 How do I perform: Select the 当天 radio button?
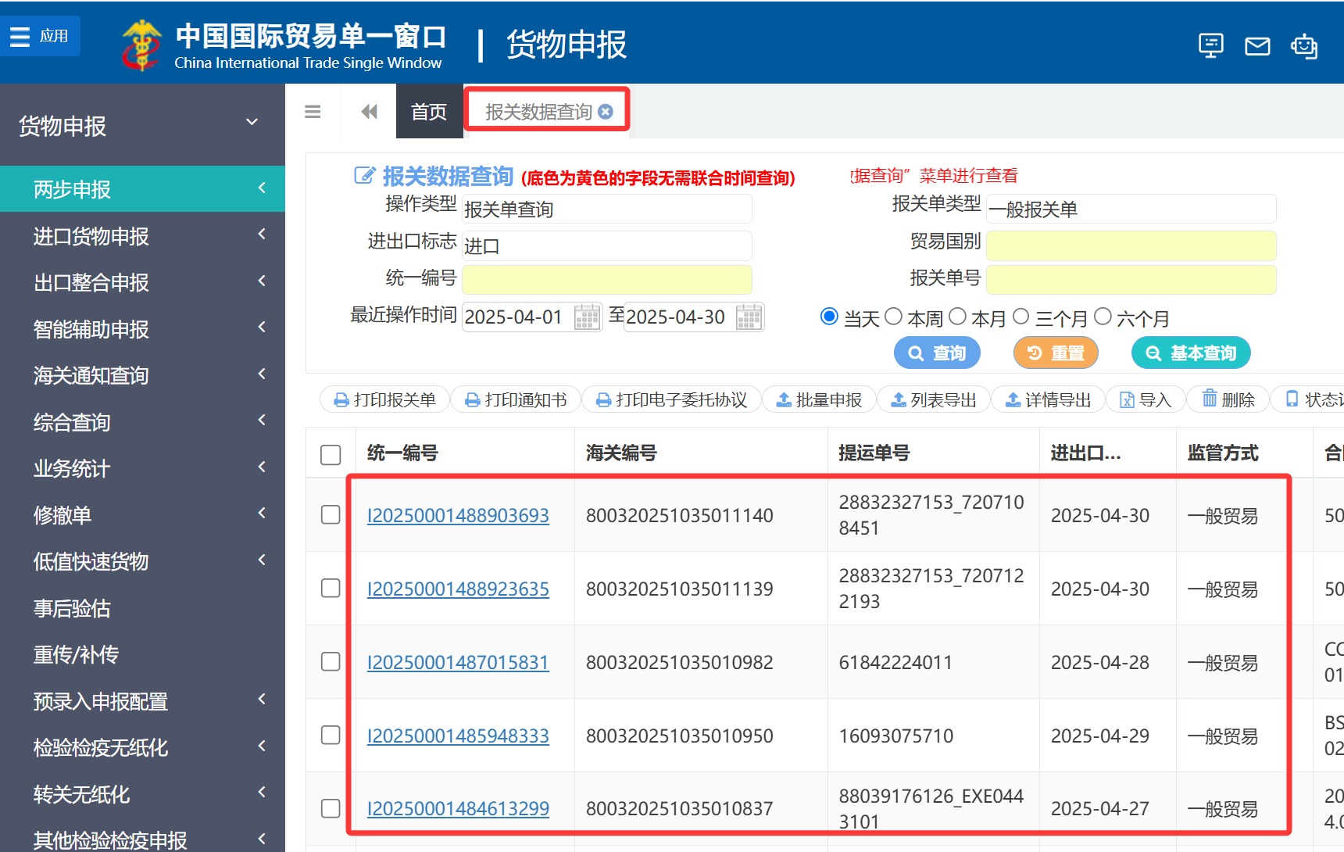click(x=829, y=317)
